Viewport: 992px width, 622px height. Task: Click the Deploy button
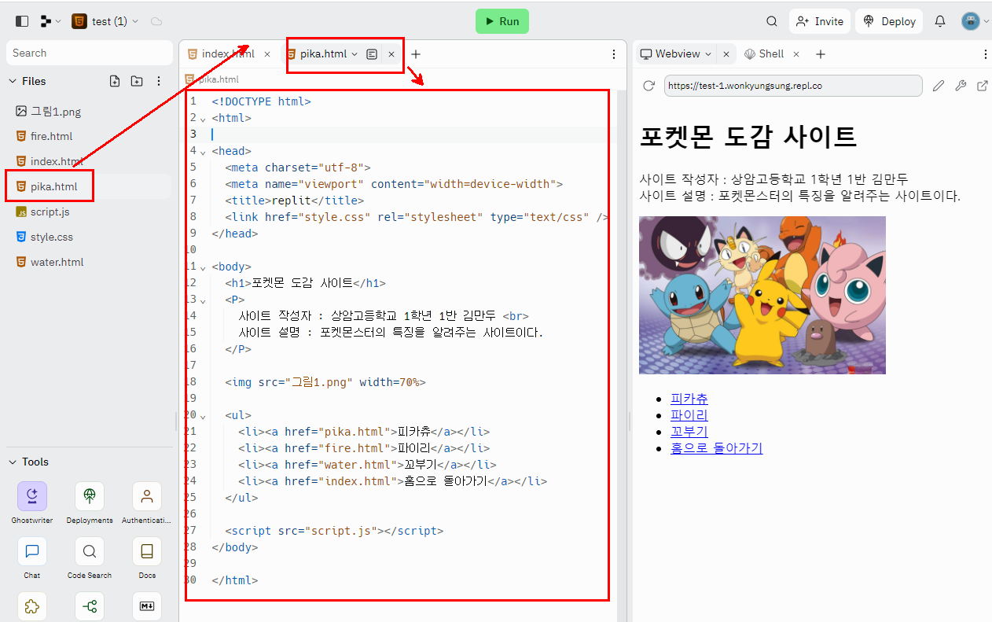pos(890,21)
